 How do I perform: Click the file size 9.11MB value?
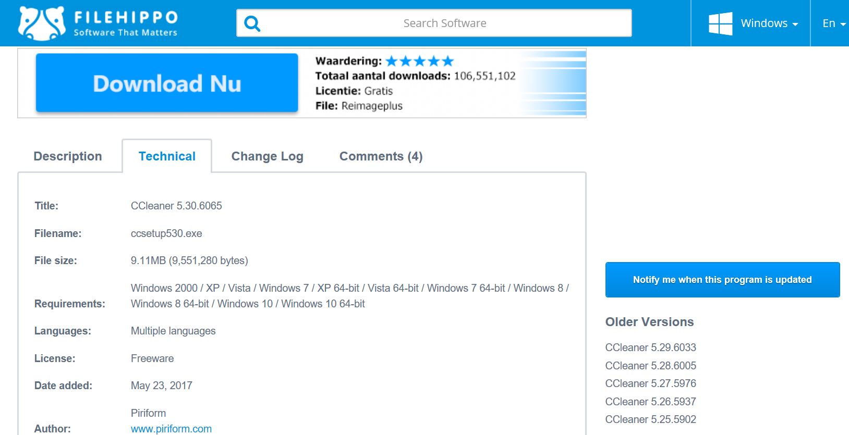tap(189, 260)
